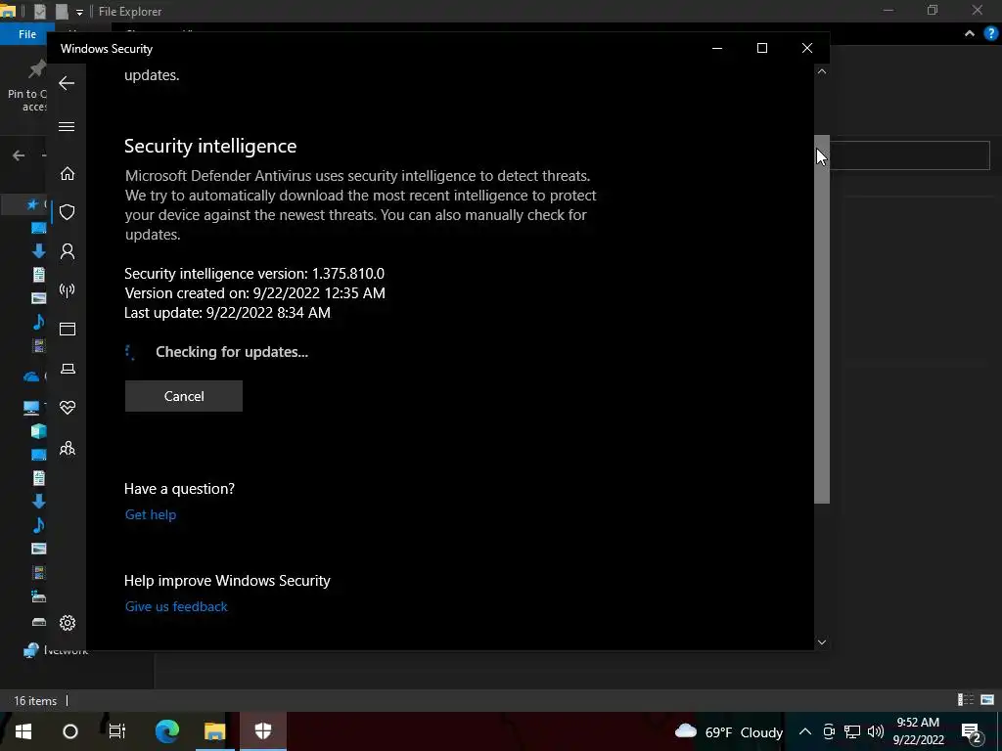Click the Give us feedback link
The image size is (1002, 751).
176,606
